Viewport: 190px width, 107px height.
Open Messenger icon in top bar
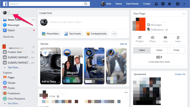click(x=163, y=4)
